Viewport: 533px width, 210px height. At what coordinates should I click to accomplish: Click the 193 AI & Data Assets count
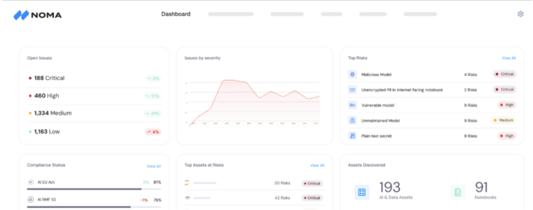390,187
